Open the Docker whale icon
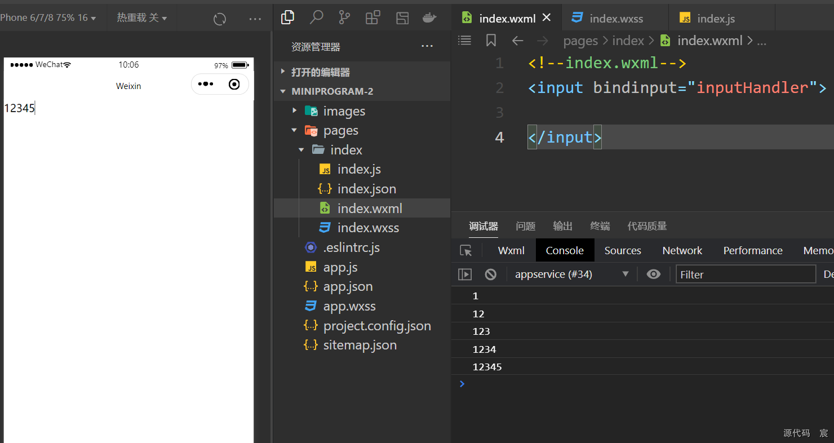The width and height of the screenshot is (834, 443). tap(430, 17)
